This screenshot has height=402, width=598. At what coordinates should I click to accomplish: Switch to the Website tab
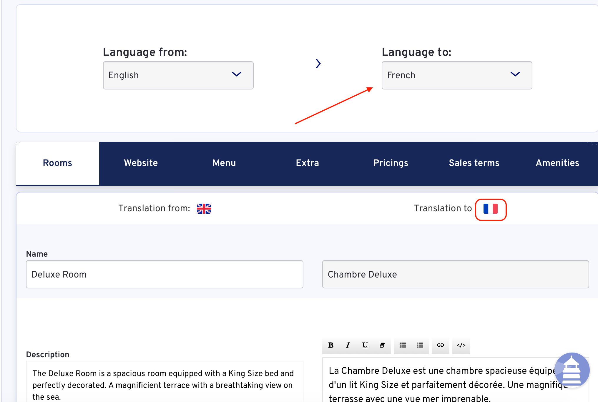tap(141, 163)
